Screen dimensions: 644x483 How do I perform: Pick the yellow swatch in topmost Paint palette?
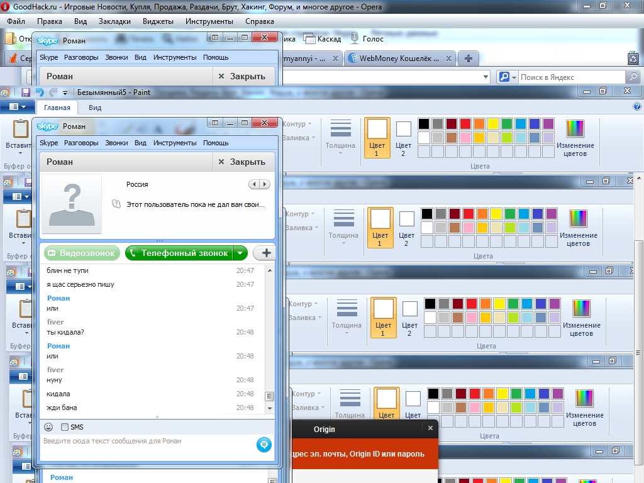coord(493,124)
